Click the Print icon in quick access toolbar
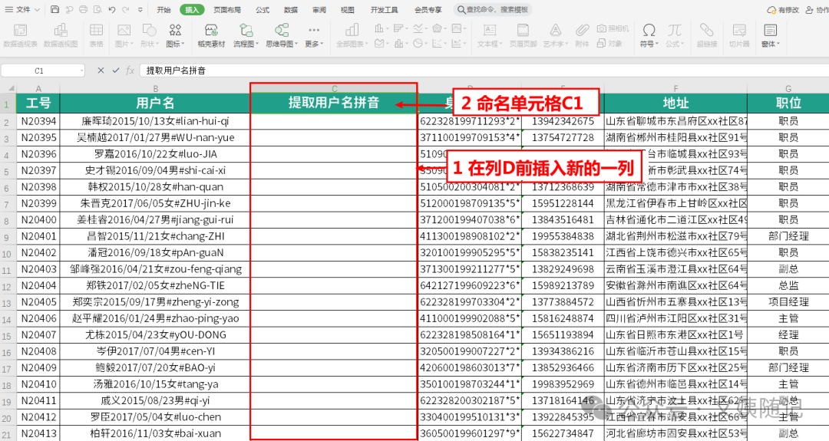 (x=83, y=9)
